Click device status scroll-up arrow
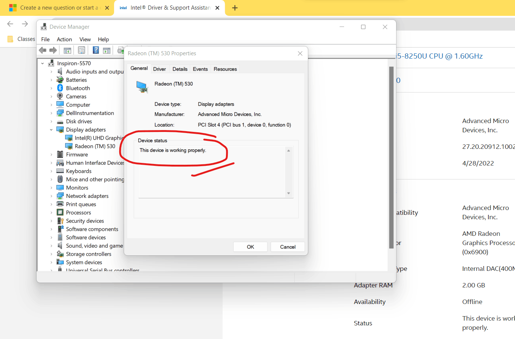The height and width of the screenshot is (339, 515). [289, 150]
